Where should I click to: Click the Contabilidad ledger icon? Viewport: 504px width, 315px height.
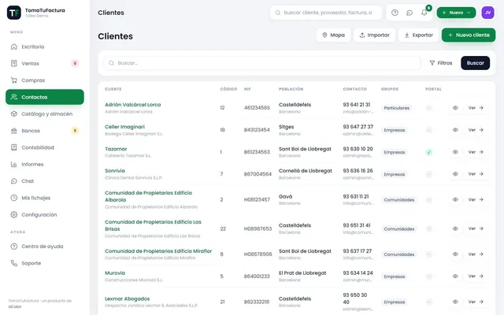[x=14, y=147]
